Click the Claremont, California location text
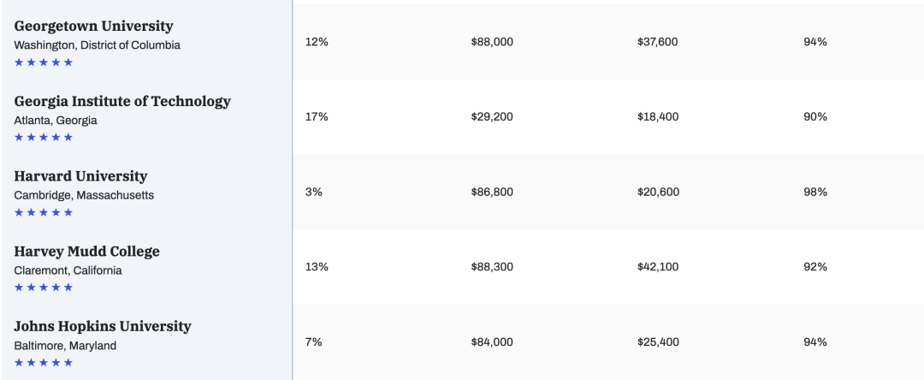This screenshot has width=924, height=380. [x=68, y=270]
